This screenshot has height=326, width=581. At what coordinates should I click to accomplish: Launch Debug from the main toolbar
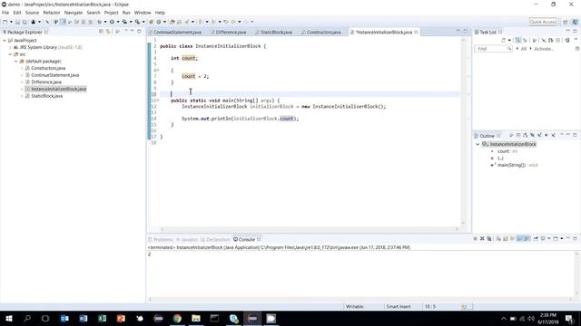coord(99,22)
